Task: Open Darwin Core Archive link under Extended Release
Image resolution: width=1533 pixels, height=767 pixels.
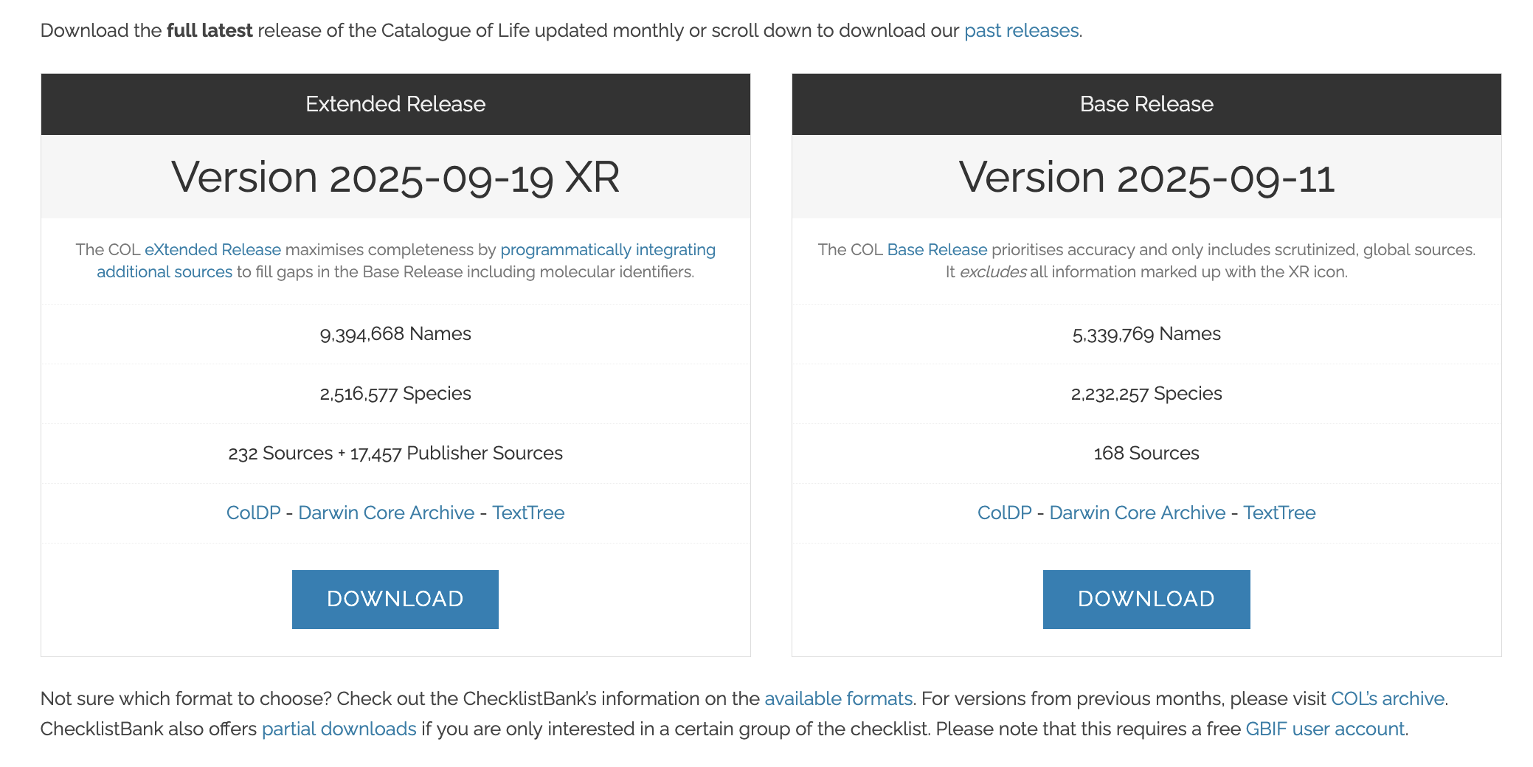Action: 386,513
